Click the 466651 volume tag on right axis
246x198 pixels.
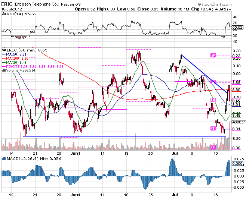pyautogui.click(x=239, y=122)
